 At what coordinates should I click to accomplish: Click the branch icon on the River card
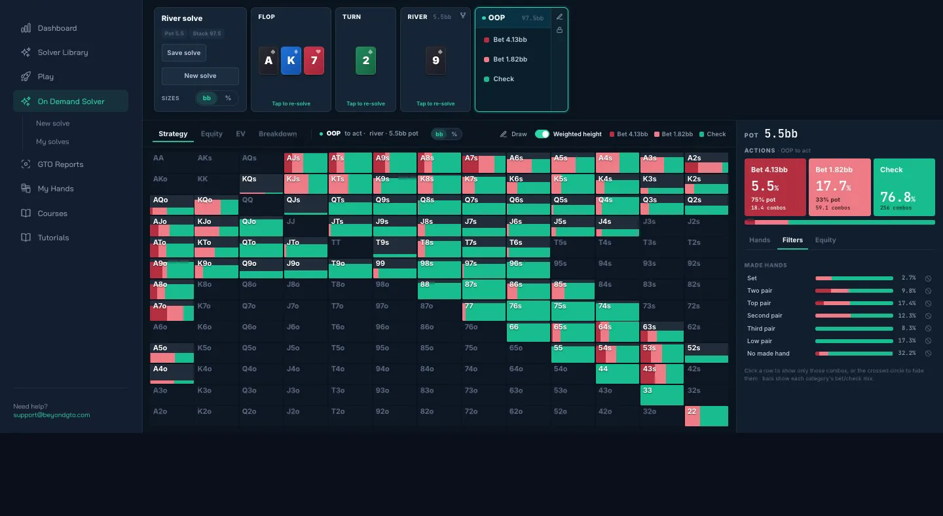click(463, 16)
